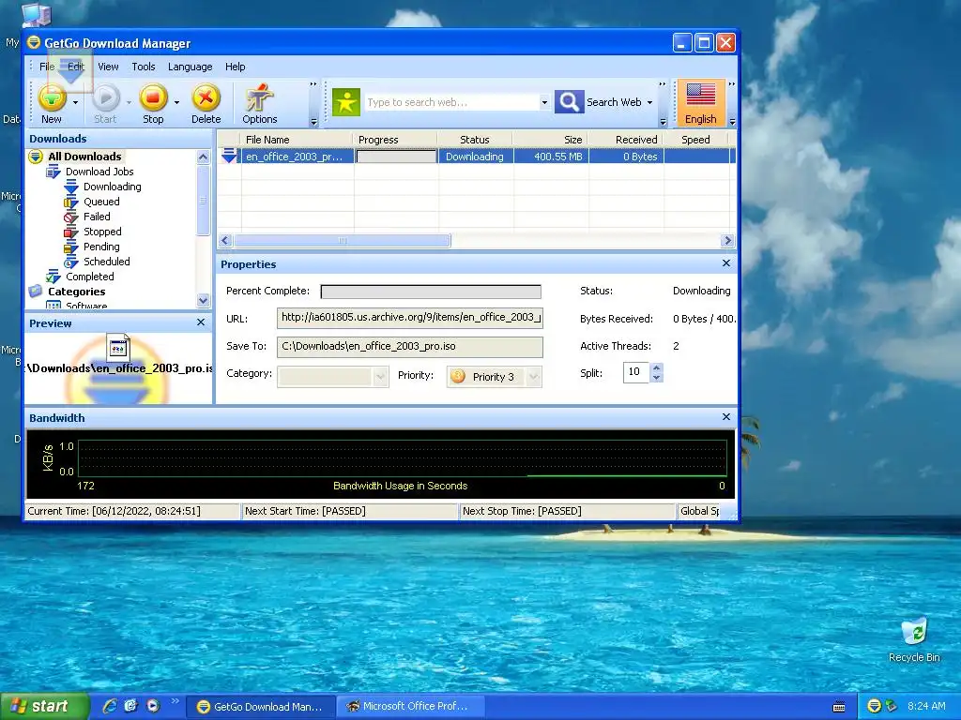This screenshot has height=720, width=961.
Task: Click the Search Web magnifier icon
Action: [569, 101]
